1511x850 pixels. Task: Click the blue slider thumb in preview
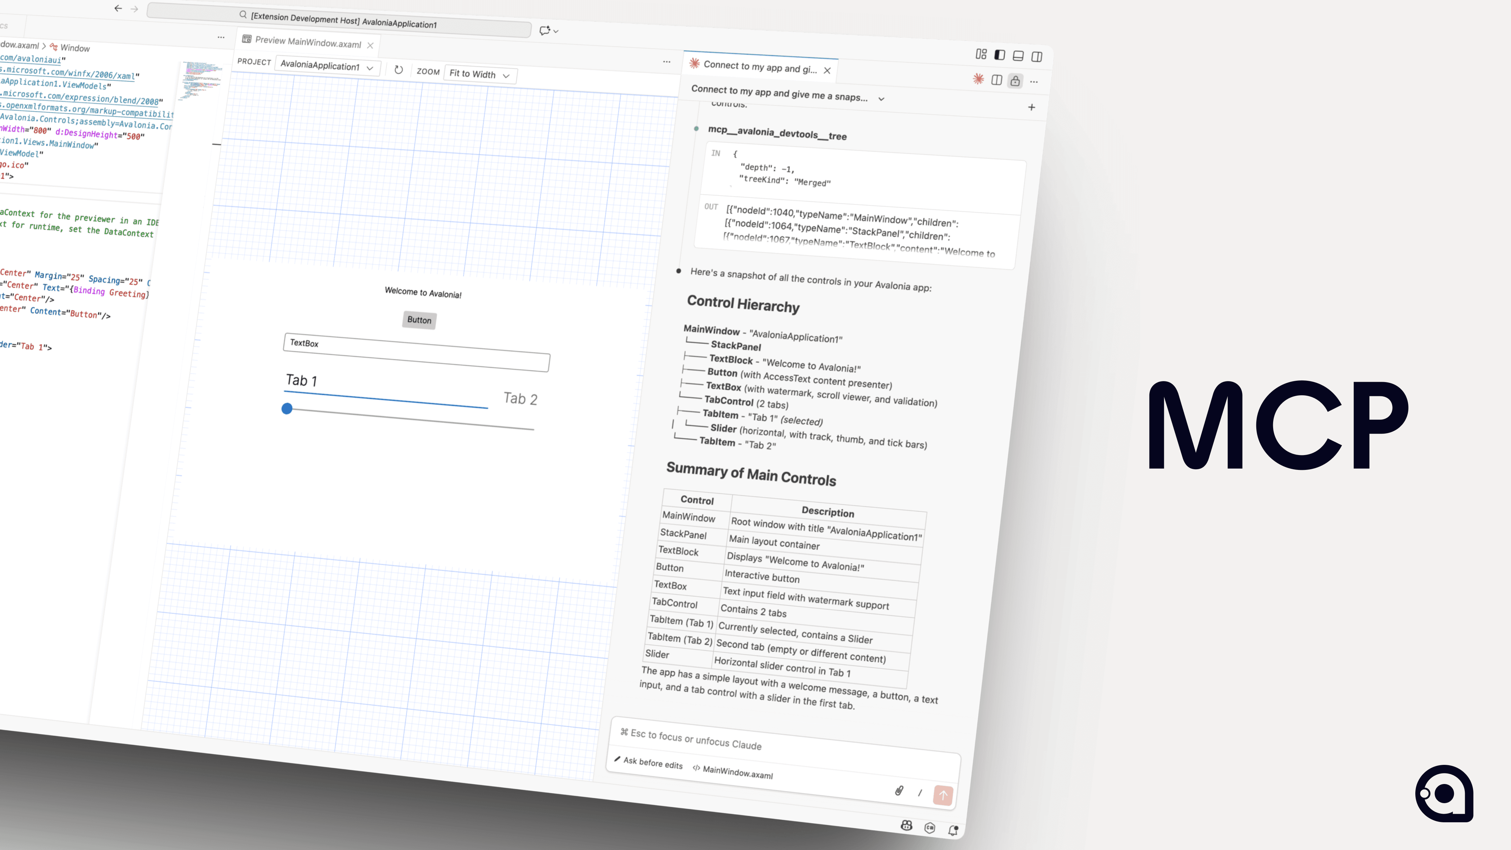point(287,408)
